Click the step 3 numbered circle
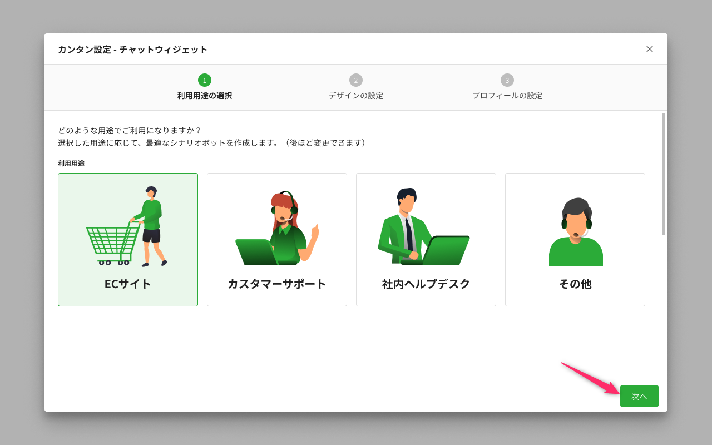 (507, 80)
